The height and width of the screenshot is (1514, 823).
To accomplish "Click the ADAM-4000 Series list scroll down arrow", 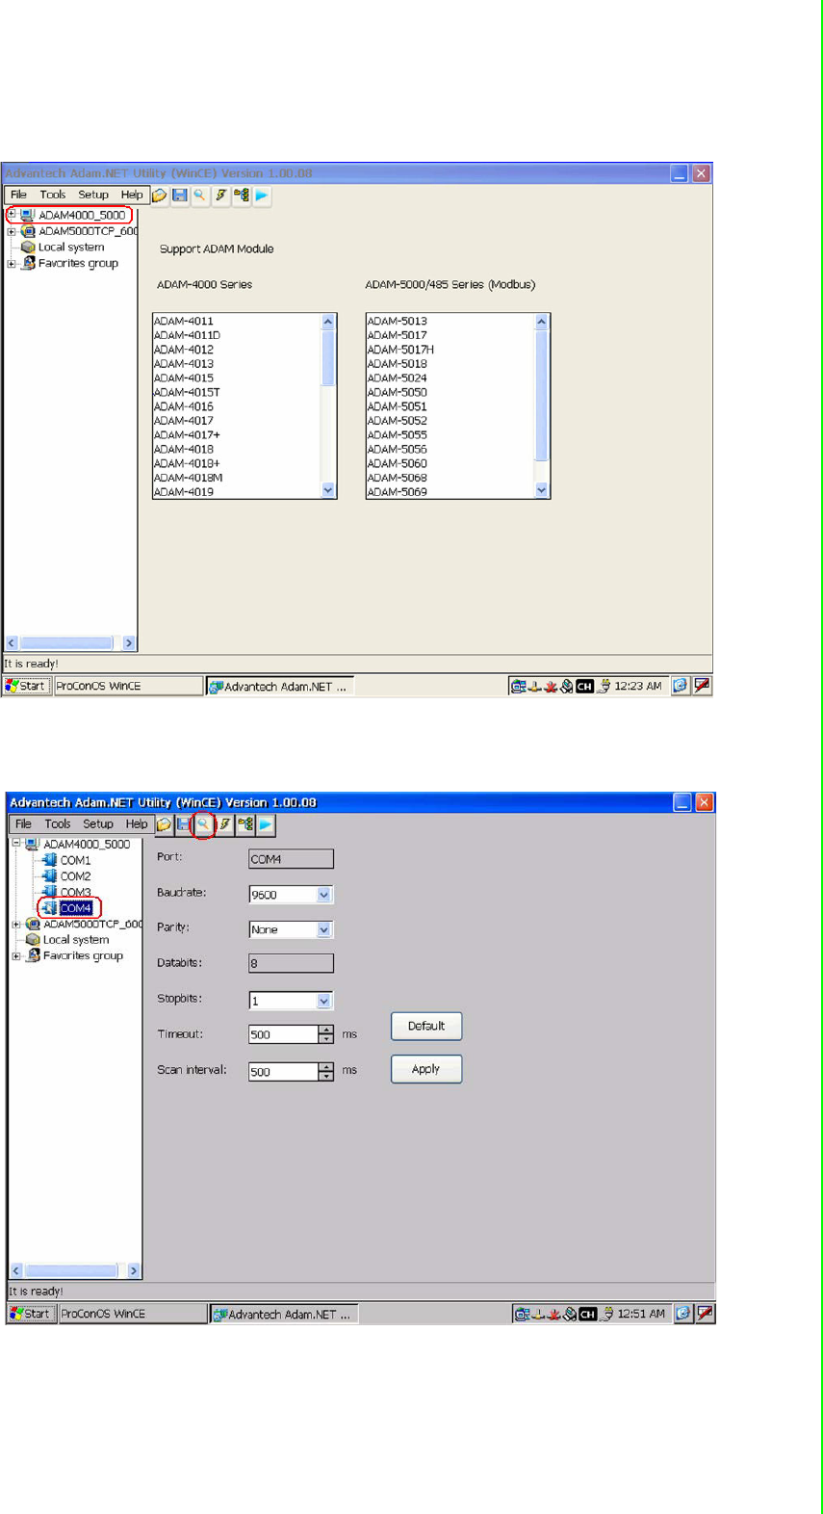I will click(328, 490).
